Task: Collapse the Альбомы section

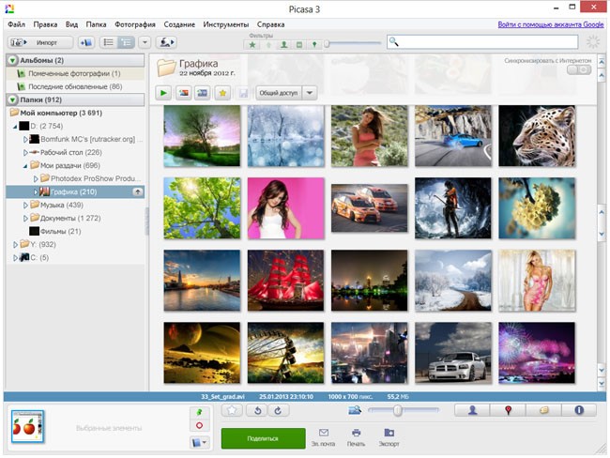Action: pyautogui.click(x=12, y=60)
